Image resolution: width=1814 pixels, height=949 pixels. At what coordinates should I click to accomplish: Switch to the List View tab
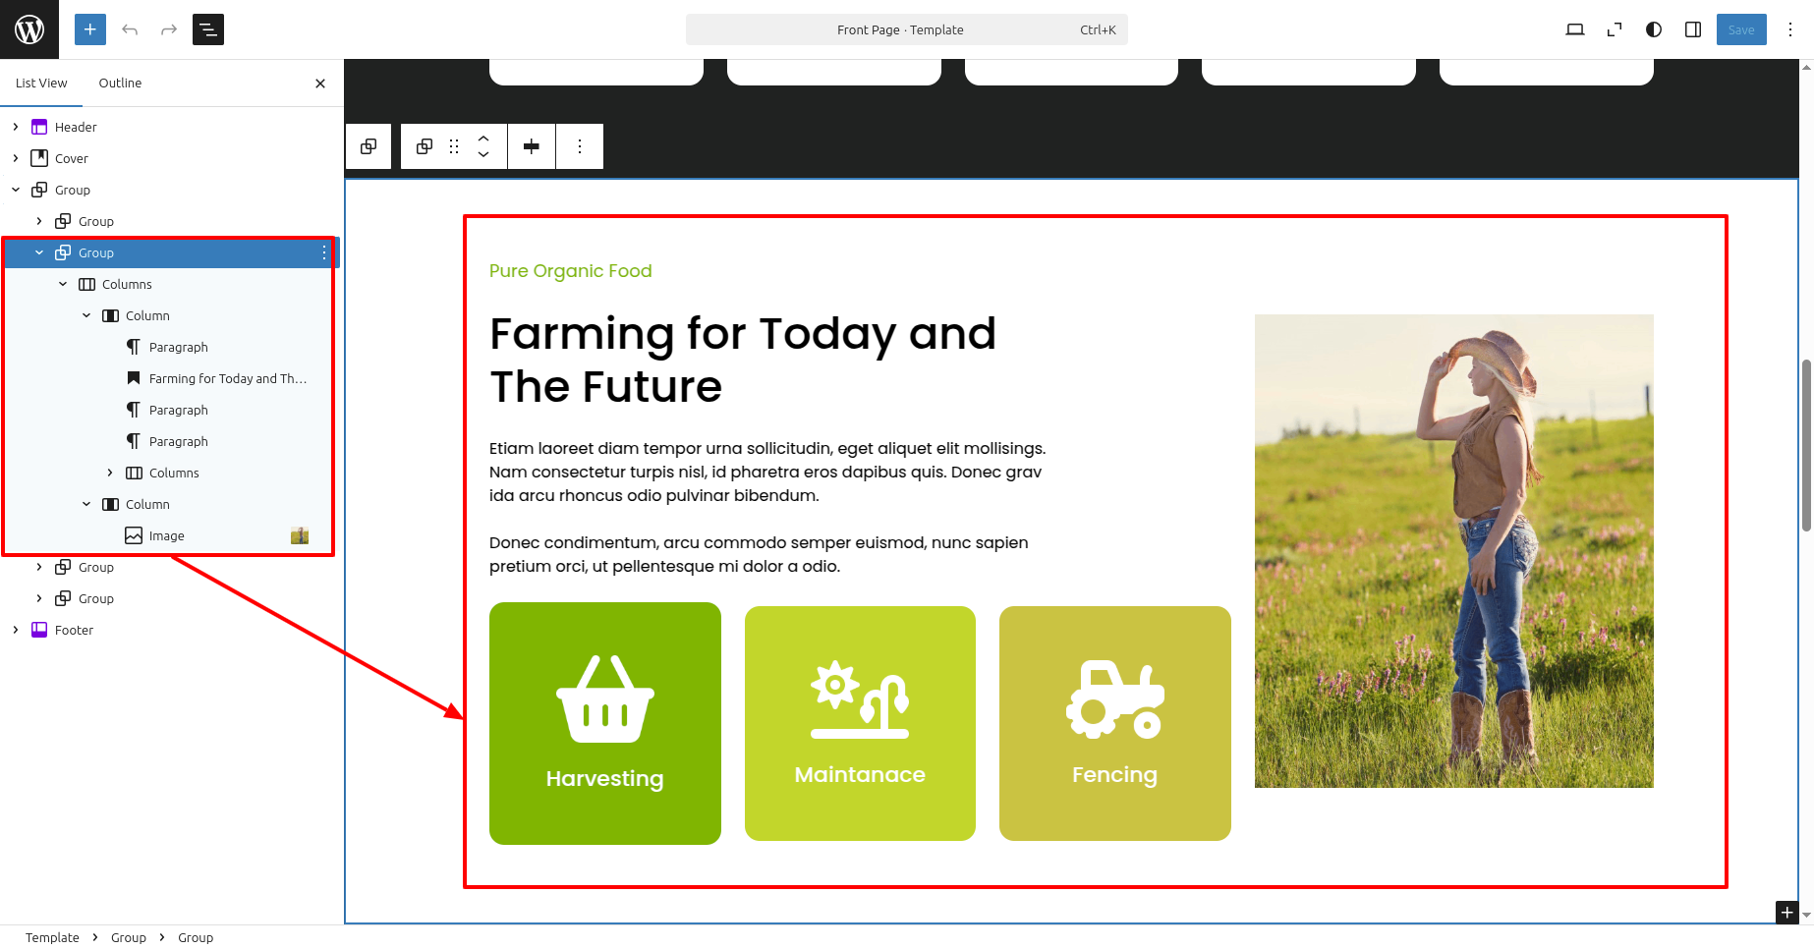[41, 83]
